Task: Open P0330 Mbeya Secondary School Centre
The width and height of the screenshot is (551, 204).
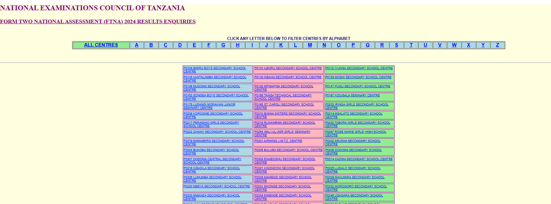Action: coord(217,186)
